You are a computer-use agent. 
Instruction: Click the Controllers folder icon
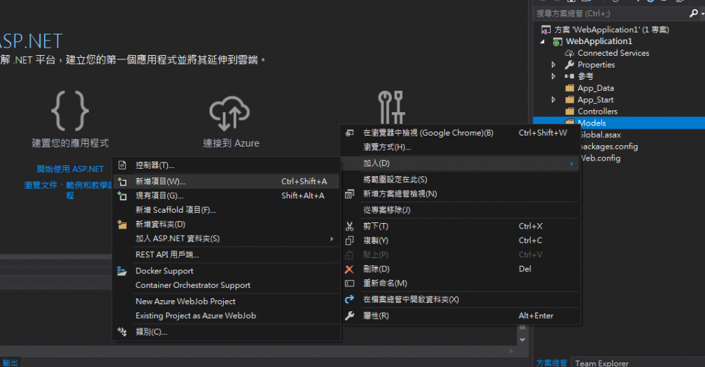coord(569,111)
